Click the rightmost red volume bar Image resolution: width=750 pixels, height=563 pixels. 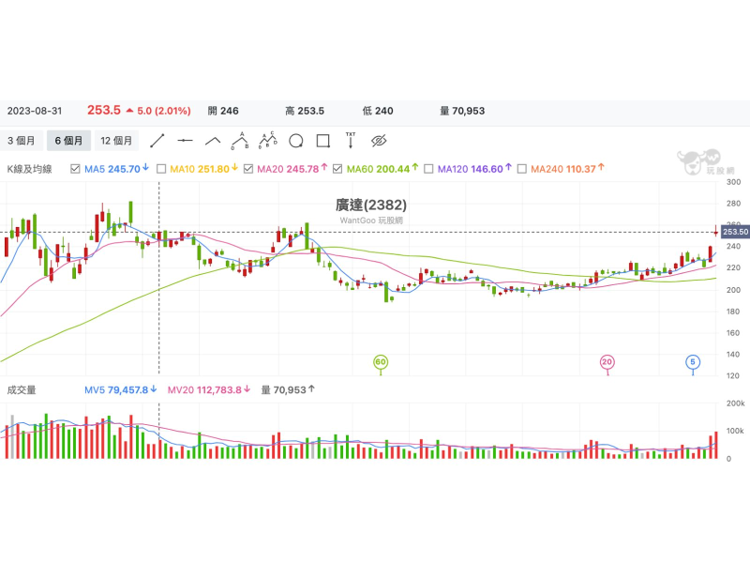point(716,445)
